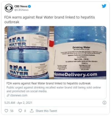Open the Real Water bottle photo
The image size is (111, 116).
tap(27, 53)
